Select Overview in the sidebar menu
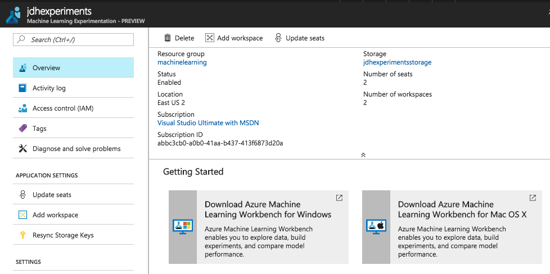The image size is (550, 274). tap(46, 68)
